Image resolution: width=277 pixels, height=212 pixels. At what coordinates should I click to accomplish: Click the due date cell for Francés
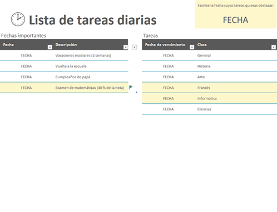click(x=169, y=88)
